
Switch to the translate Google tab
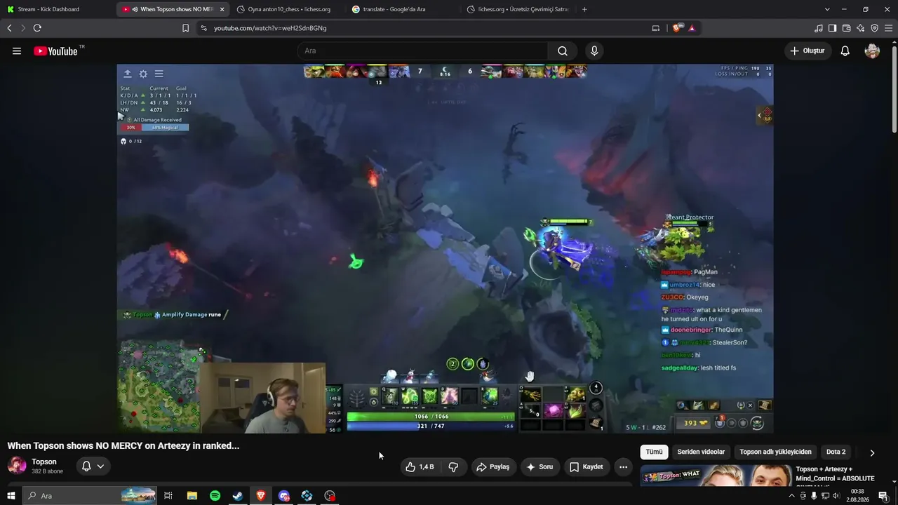pyautogui.click(x=403, y=9)
